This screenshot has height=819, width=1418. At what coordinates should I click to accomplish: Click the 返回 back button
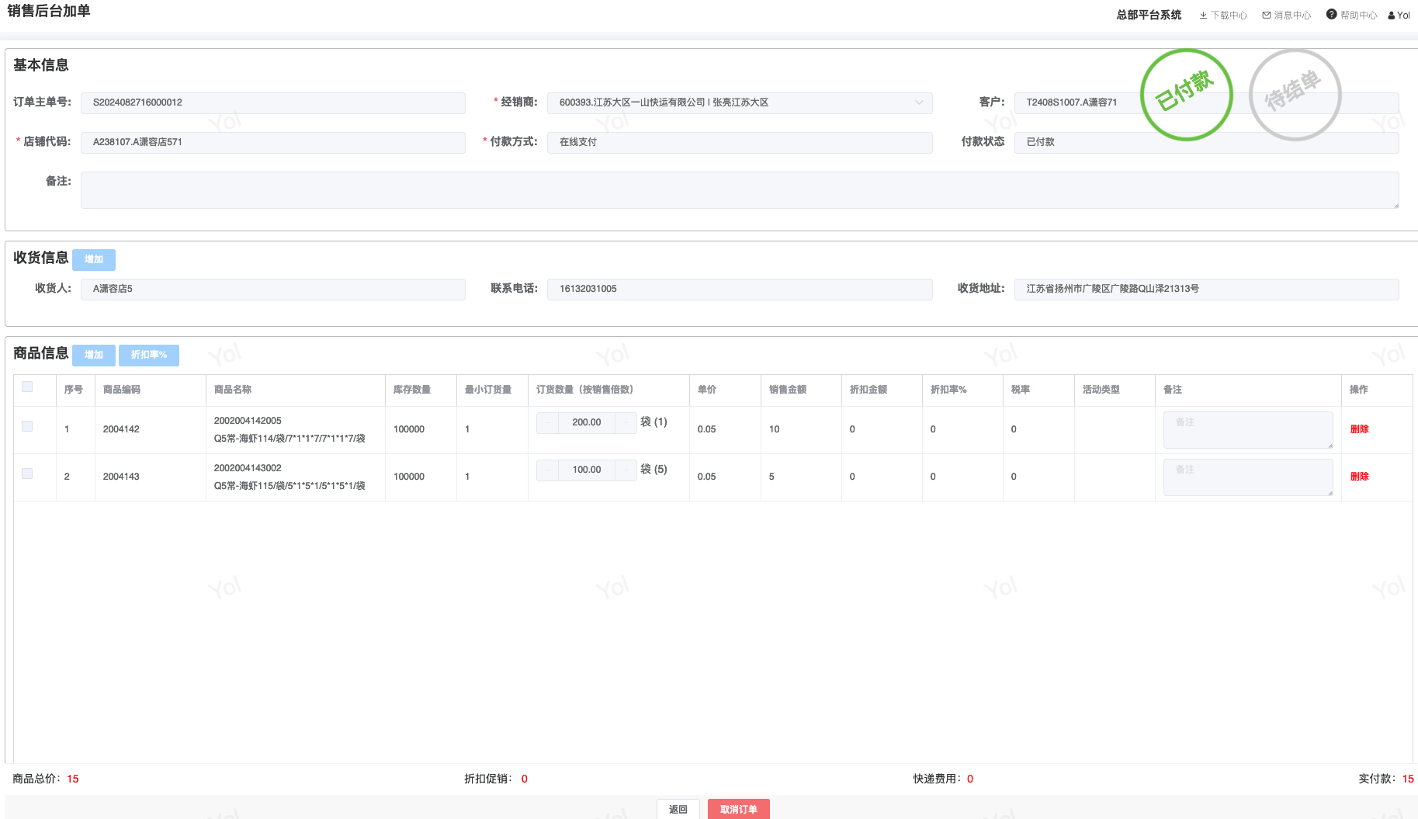coord(678,809)
